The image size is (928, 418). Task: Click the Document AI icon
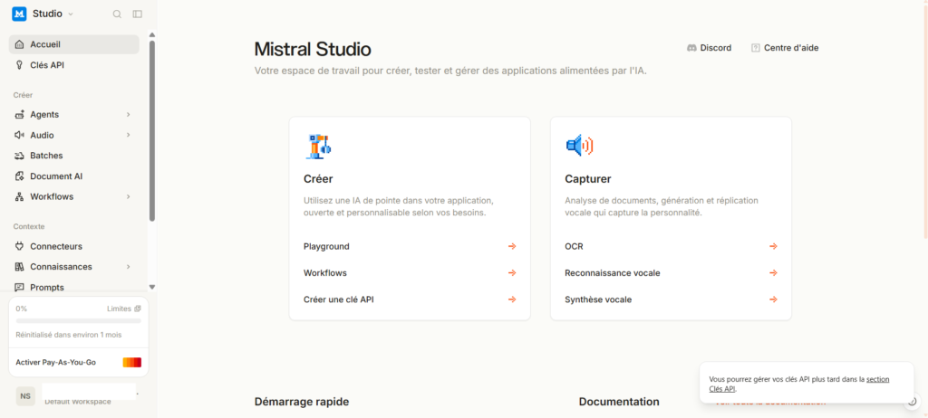[20, 176]
